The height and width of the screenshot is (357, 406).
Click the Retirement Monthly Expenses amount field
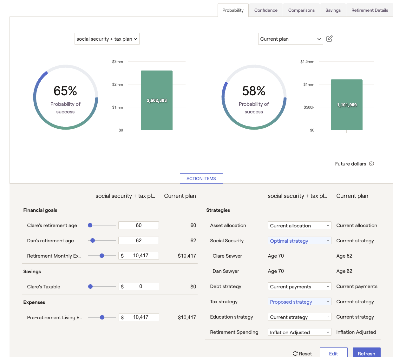[x=139, y=256]
